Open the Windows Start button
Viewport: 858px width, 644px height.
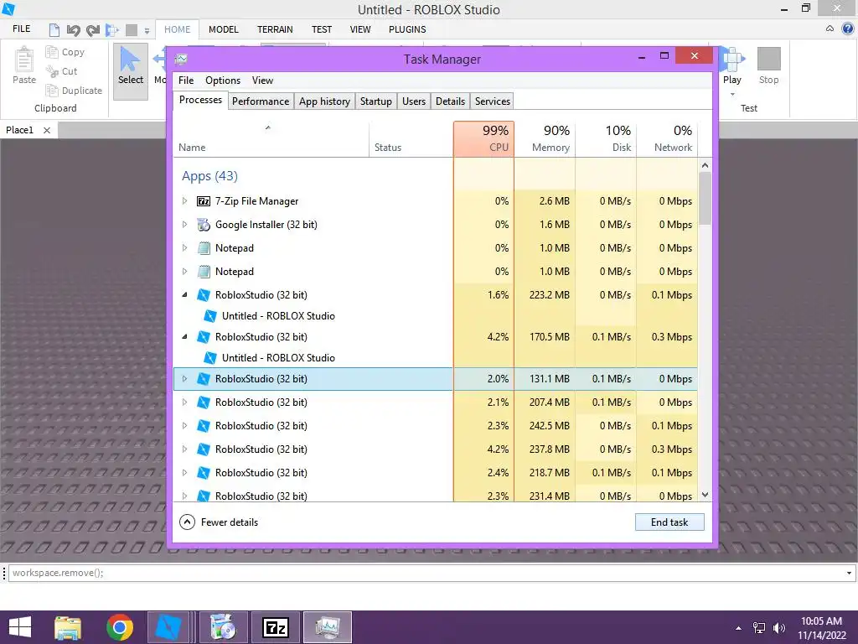(x=20, y=627)
